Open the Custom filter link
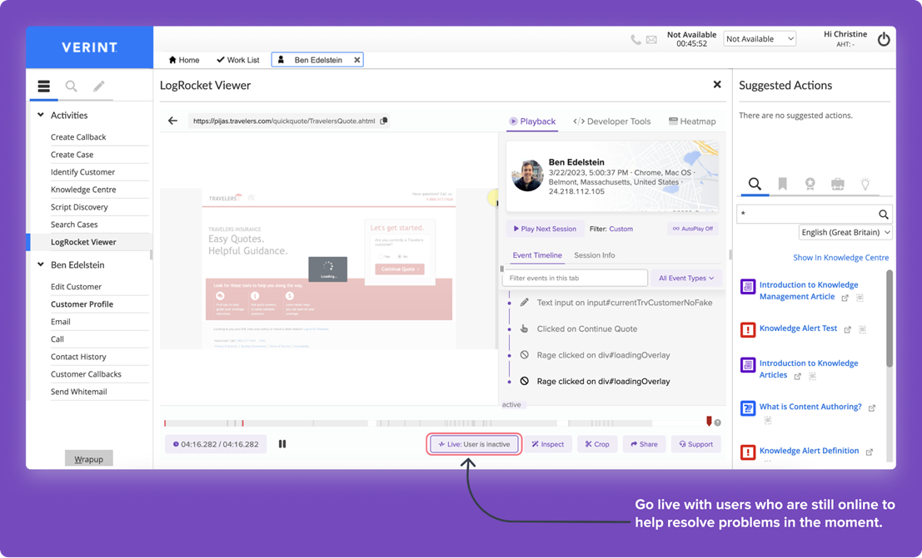The height and width of the screenshot is (558, 922). [621, 229]
